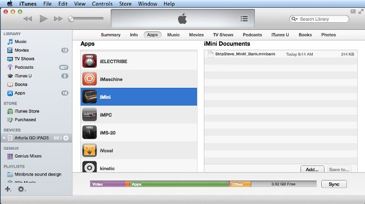Switch to mini player icon

coord(353,11)
